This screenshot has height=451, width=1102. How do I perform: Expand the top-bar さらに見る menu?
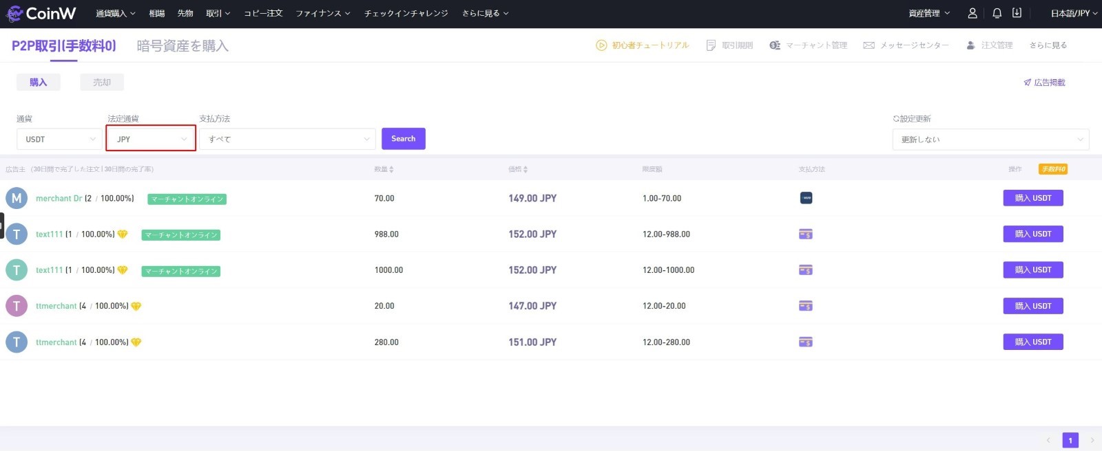tap(486, 13)
